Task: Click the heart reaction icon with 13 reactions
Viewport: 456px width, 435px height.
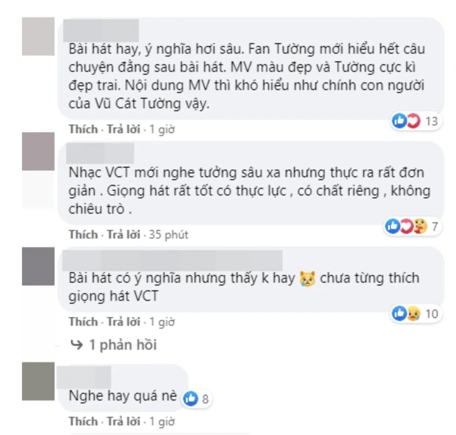Action: pyautogui.click(x=414, y=121)
